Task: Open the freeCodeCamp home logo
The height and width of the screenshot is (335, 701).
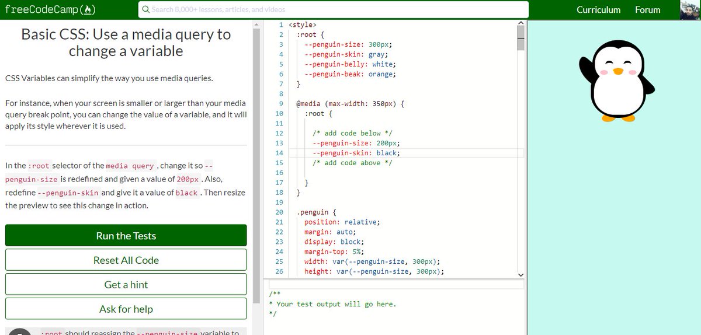Action: tap(49, 9)
